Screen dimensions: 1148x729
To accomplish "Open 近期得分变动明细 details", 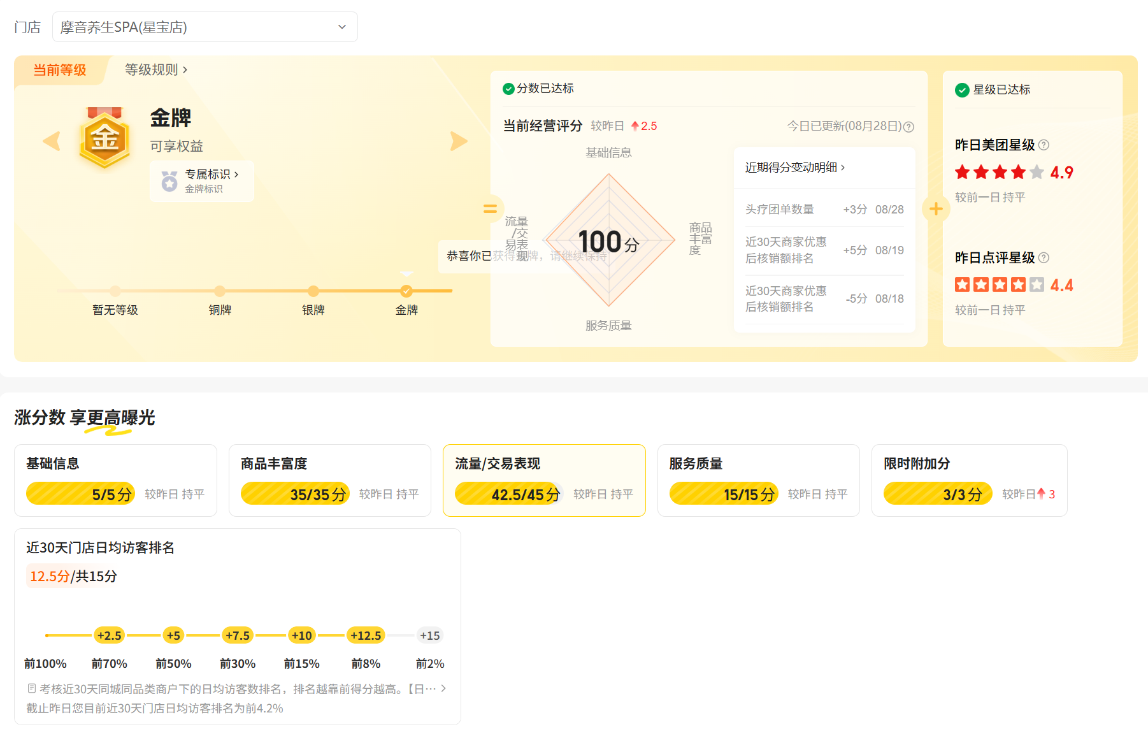I will click(795, 167).
